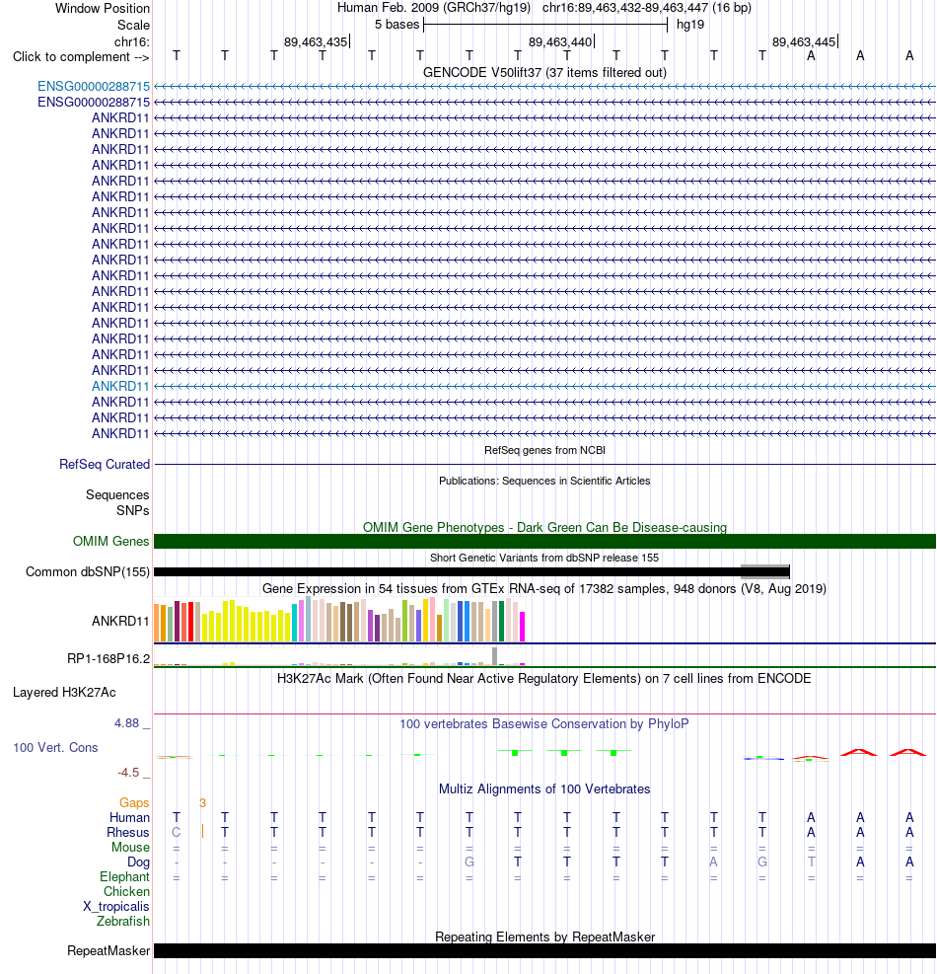Screen dimensions: 937x974
Task: Open the H3K27Ac Mark ENCODE track title
Action: 543,679
